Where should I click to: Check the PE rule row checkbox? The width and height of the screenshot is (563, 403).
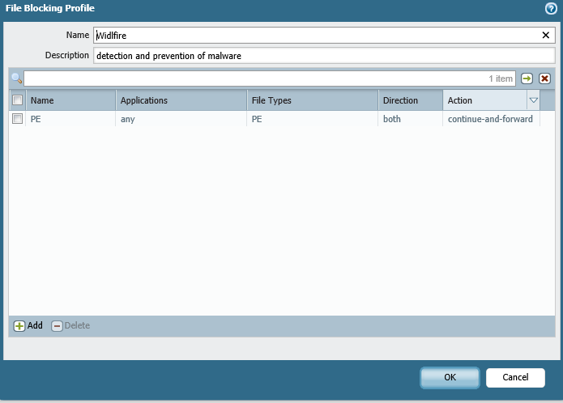pos(17,119)
